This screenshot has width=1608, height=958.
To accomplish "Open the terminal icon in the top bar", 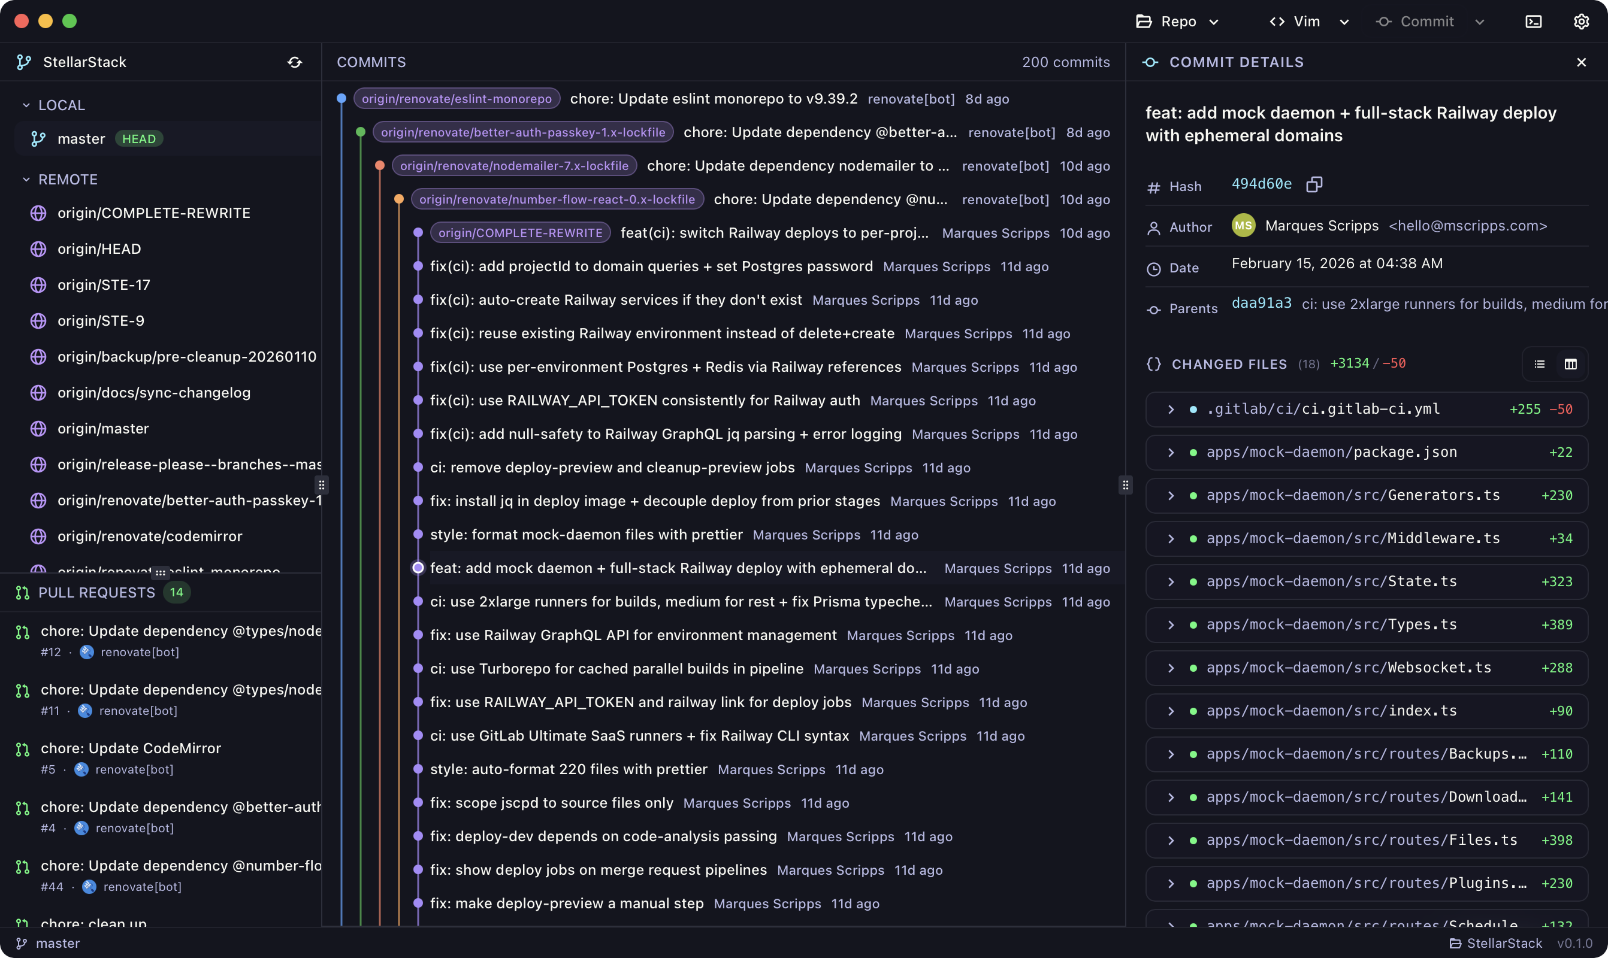I will point(1533,22).
